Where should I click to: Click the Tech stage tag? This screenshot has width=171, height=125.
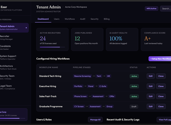point(99,76)
